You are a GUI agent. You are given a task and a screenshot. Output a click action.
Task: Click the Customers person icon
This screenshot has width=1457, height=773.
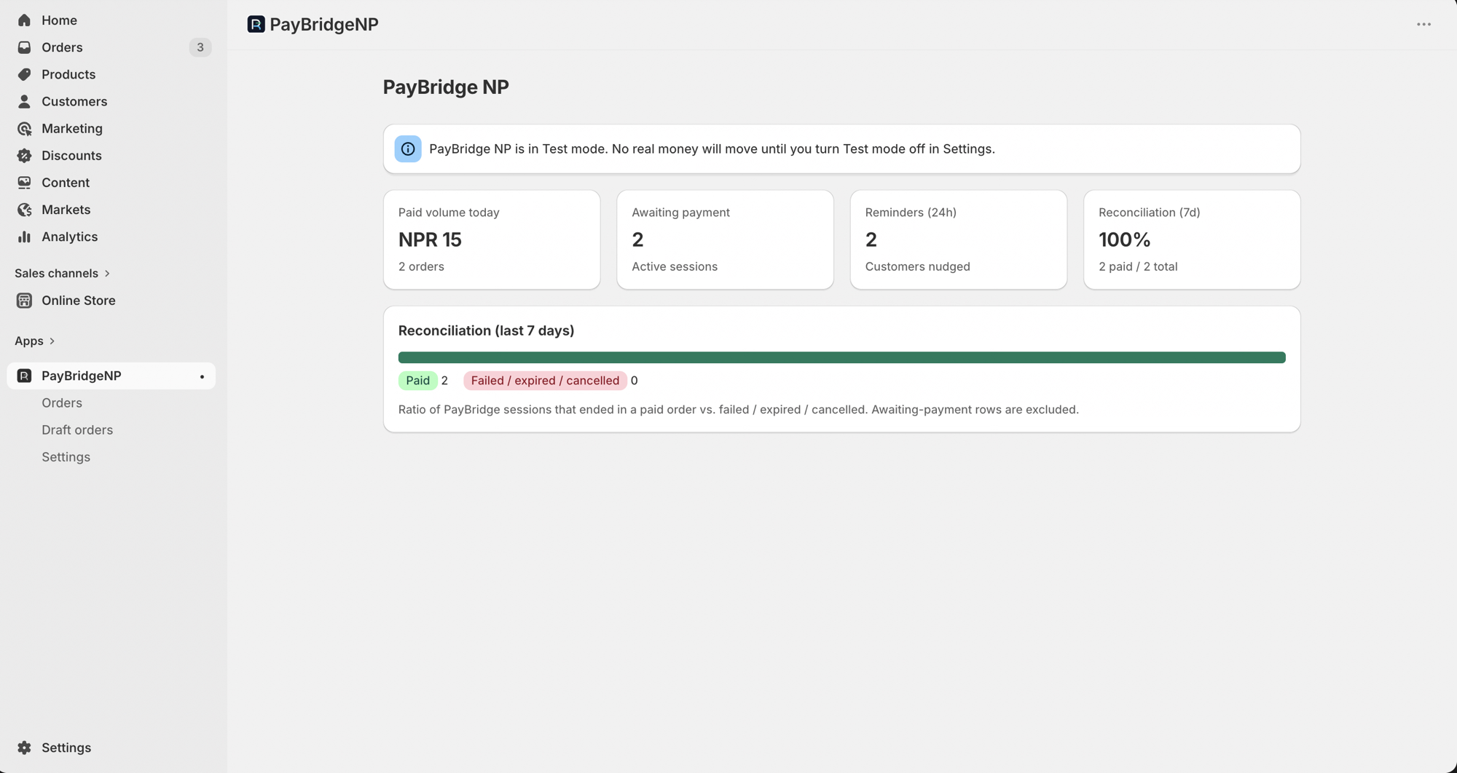click(24, 101)
